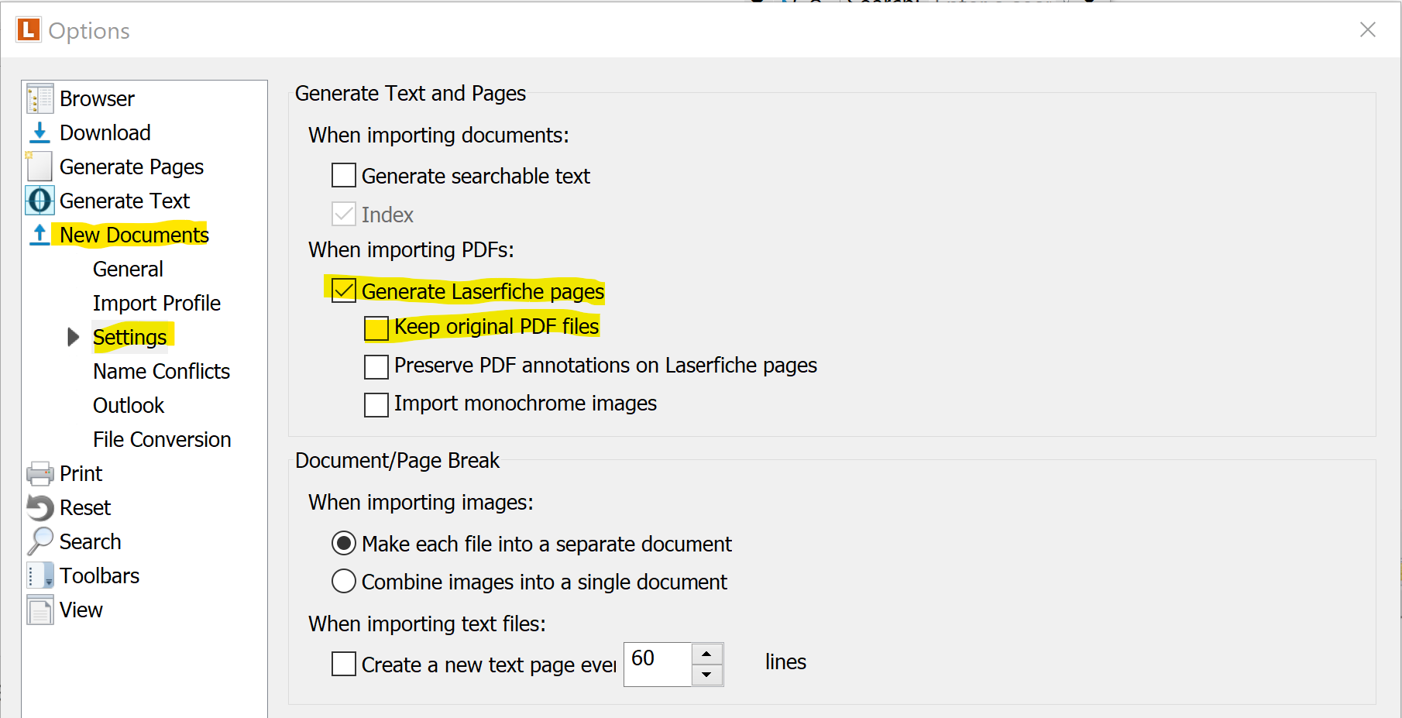
Task: Select the Search category
Action: coord(90,541)
